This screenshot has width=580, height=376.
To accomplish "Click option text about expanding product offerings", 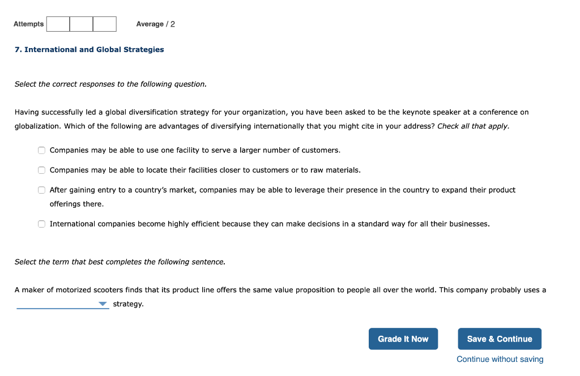I will click(x=282, y=190).
